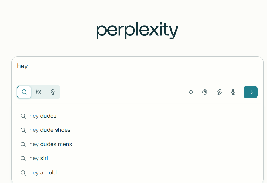Select the Search mode toggle
The height and width of the screenshot is (183, 267).
pos(24,92)
